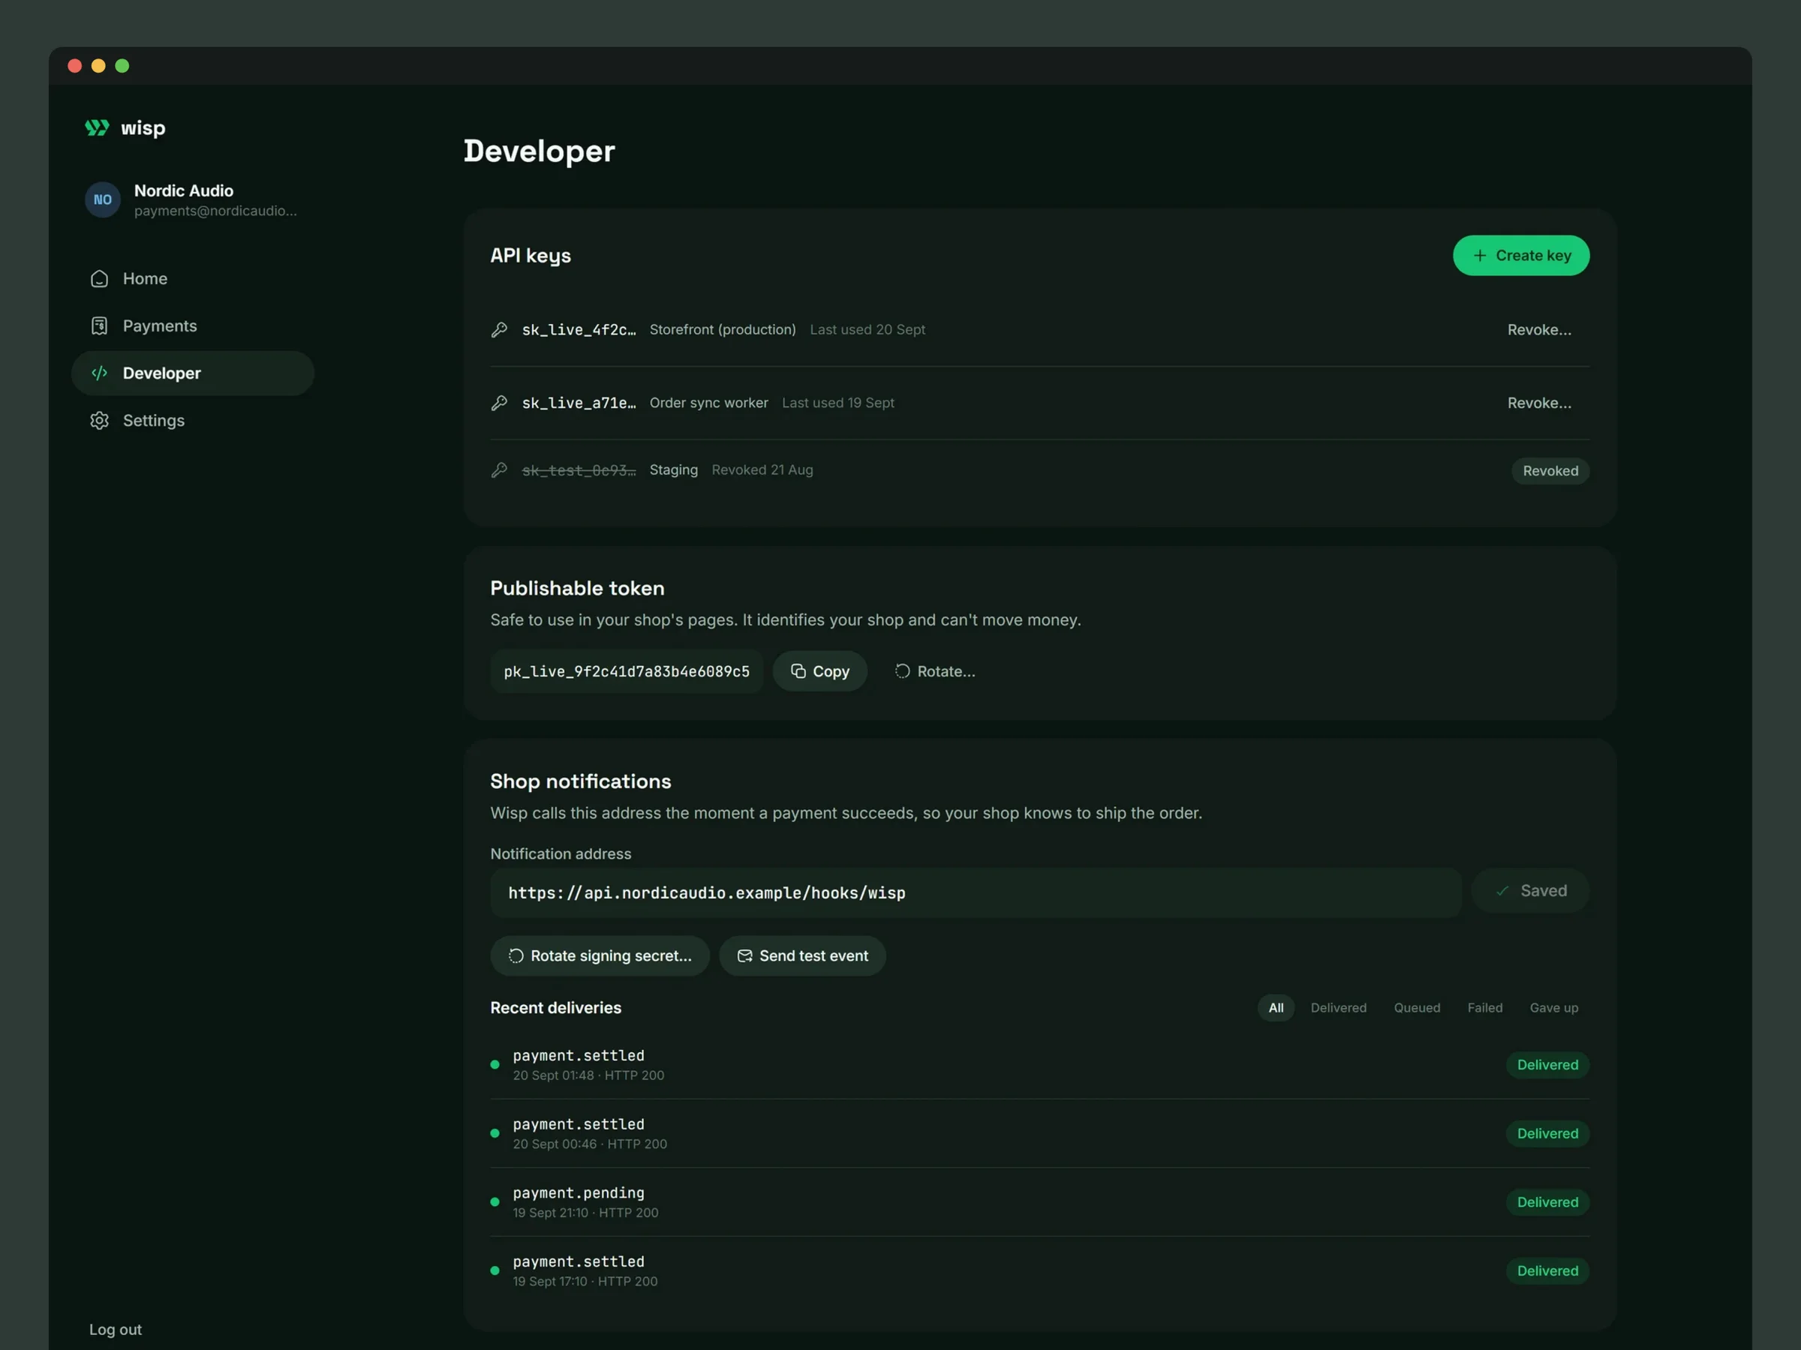Click the wisp logo icon
The width and height of the screenshot is (1801, 1350).
[x=97, y=127]
